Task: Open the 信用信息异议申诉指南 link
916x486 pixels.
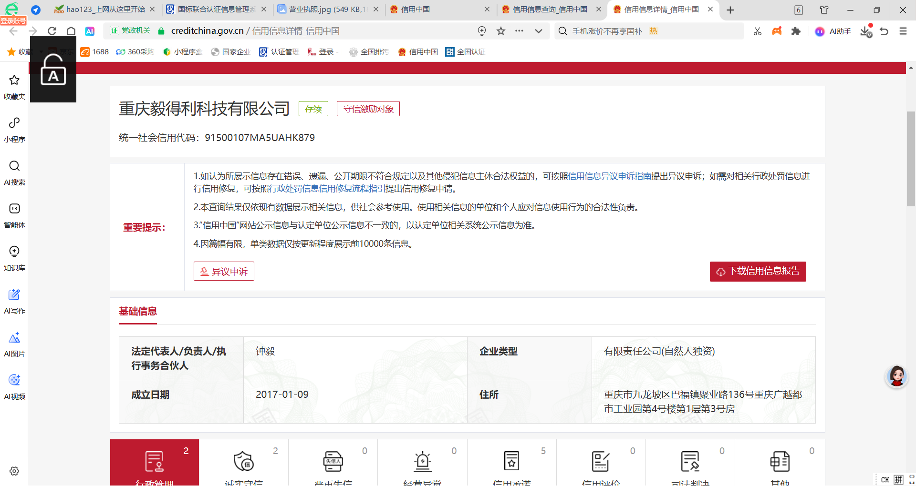Action: click(609, 176)
